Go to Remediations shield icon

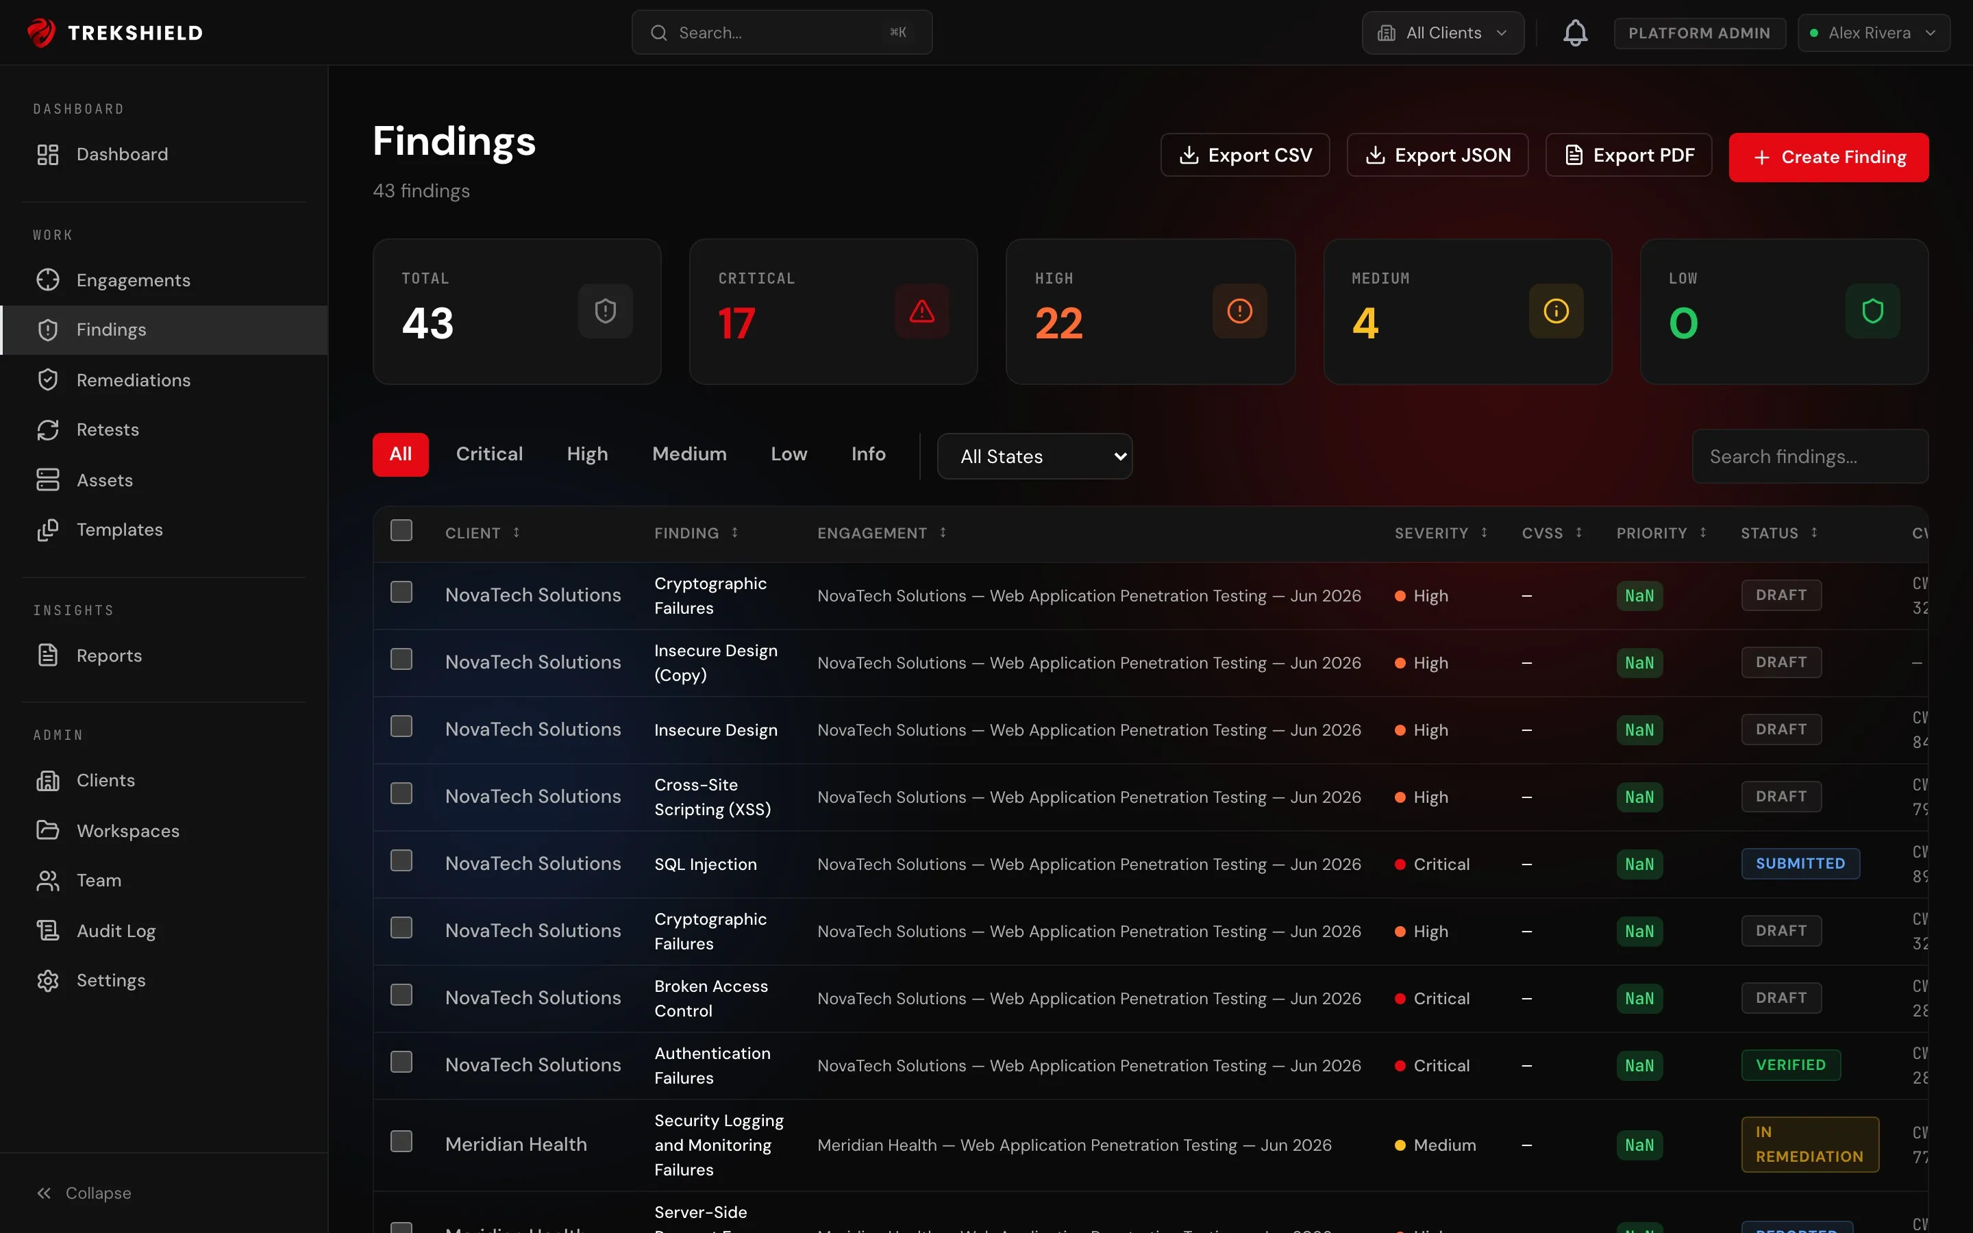point(48,380)
